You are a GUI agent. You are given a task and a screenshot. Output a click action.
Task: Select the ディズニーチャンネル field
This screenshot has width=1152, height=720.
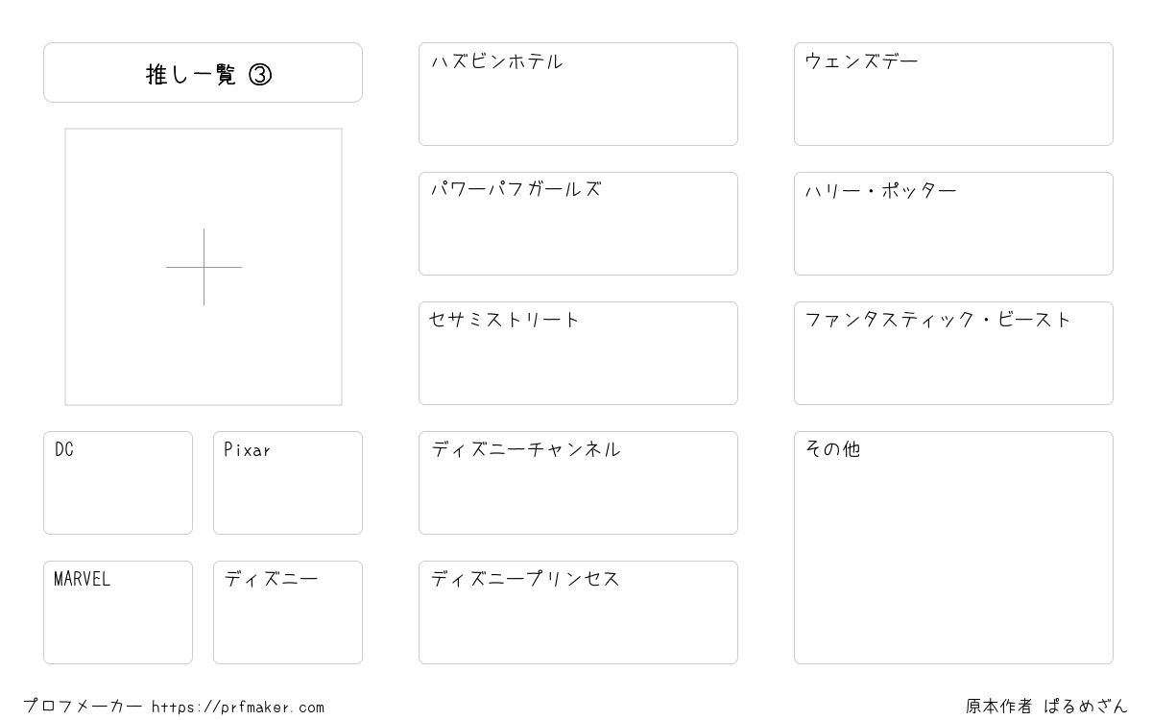(578, 483)
